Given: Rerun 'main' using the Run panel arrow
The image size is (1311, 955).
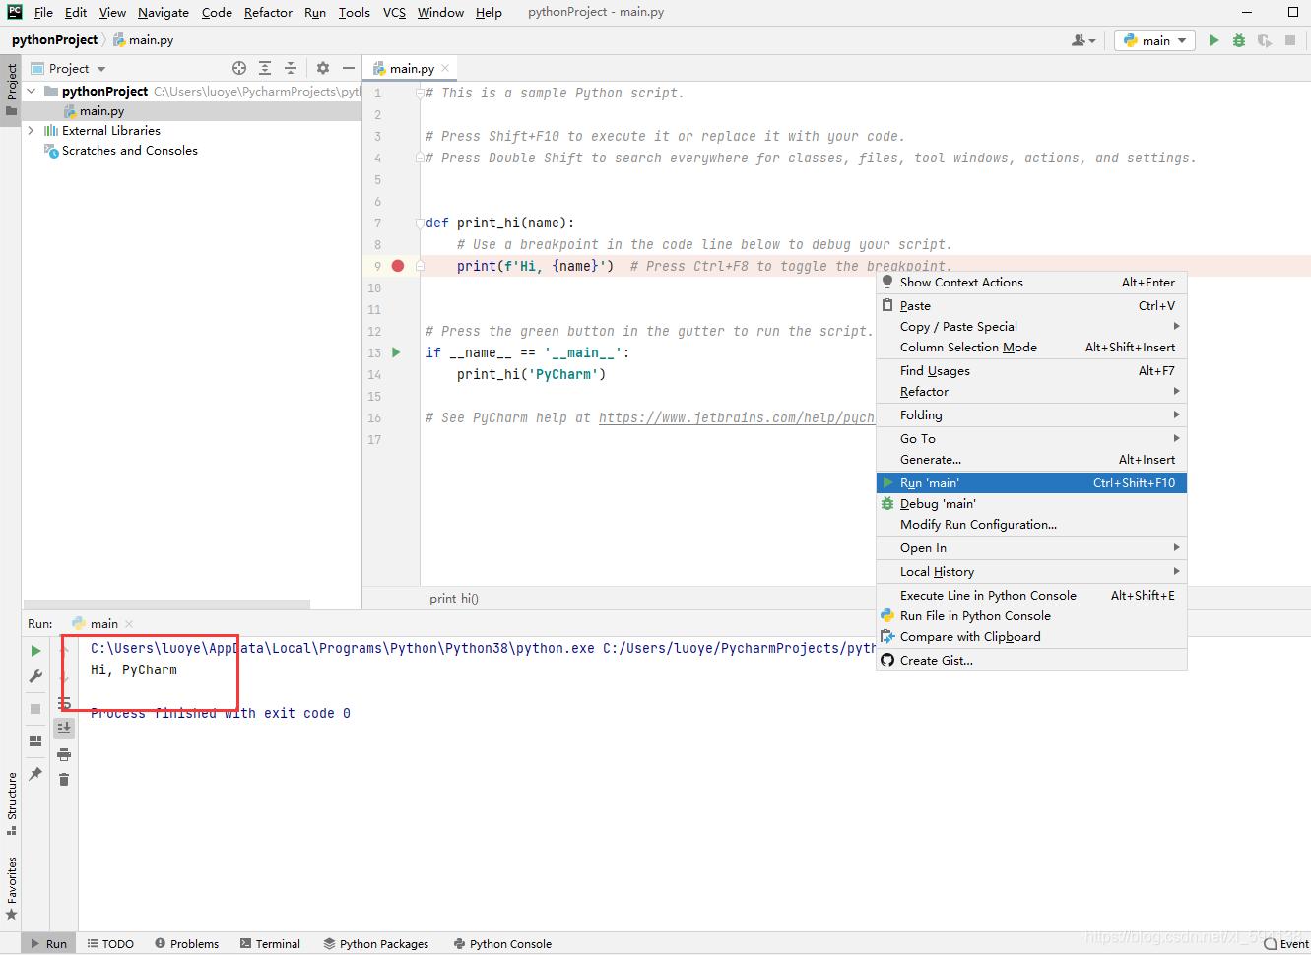Looking at the screenshot, I should pos(36,650).
